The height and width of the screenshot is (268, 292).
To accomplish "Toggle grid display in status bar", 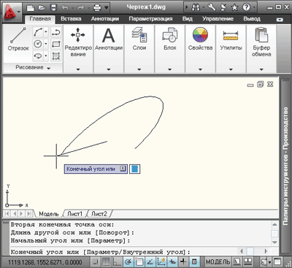I will (106, 262).
